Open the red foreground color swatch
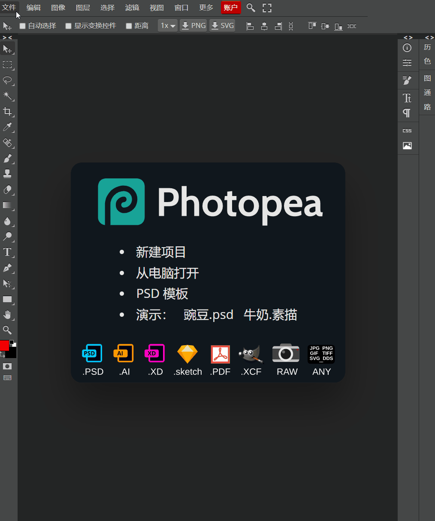This screenshot has width=435, height=521. (x=4, y=345)
